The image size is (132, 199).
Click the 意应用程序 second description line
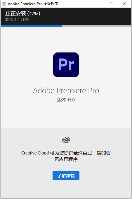click(66, 159)
